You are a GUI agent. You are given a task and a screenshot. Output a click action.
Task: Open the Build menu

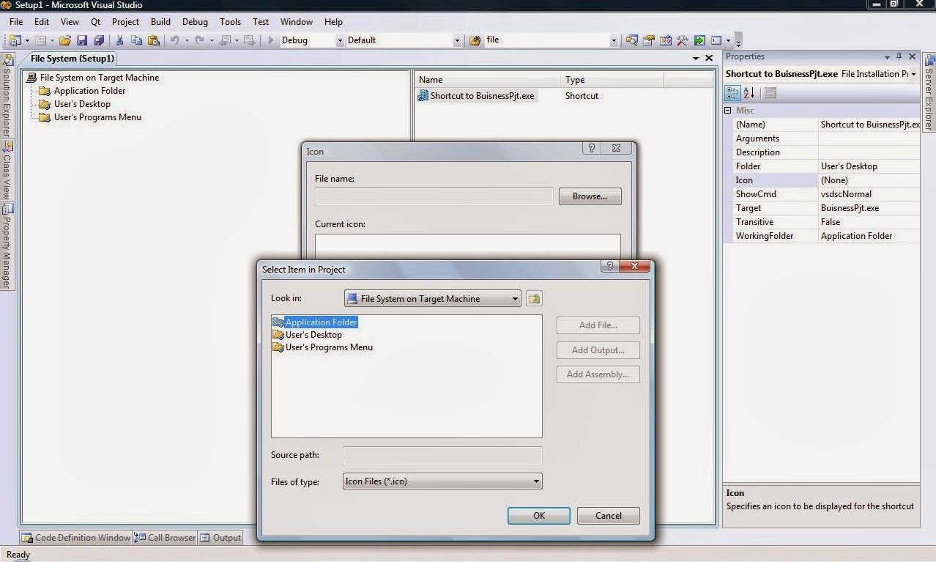tap(160, 22)
